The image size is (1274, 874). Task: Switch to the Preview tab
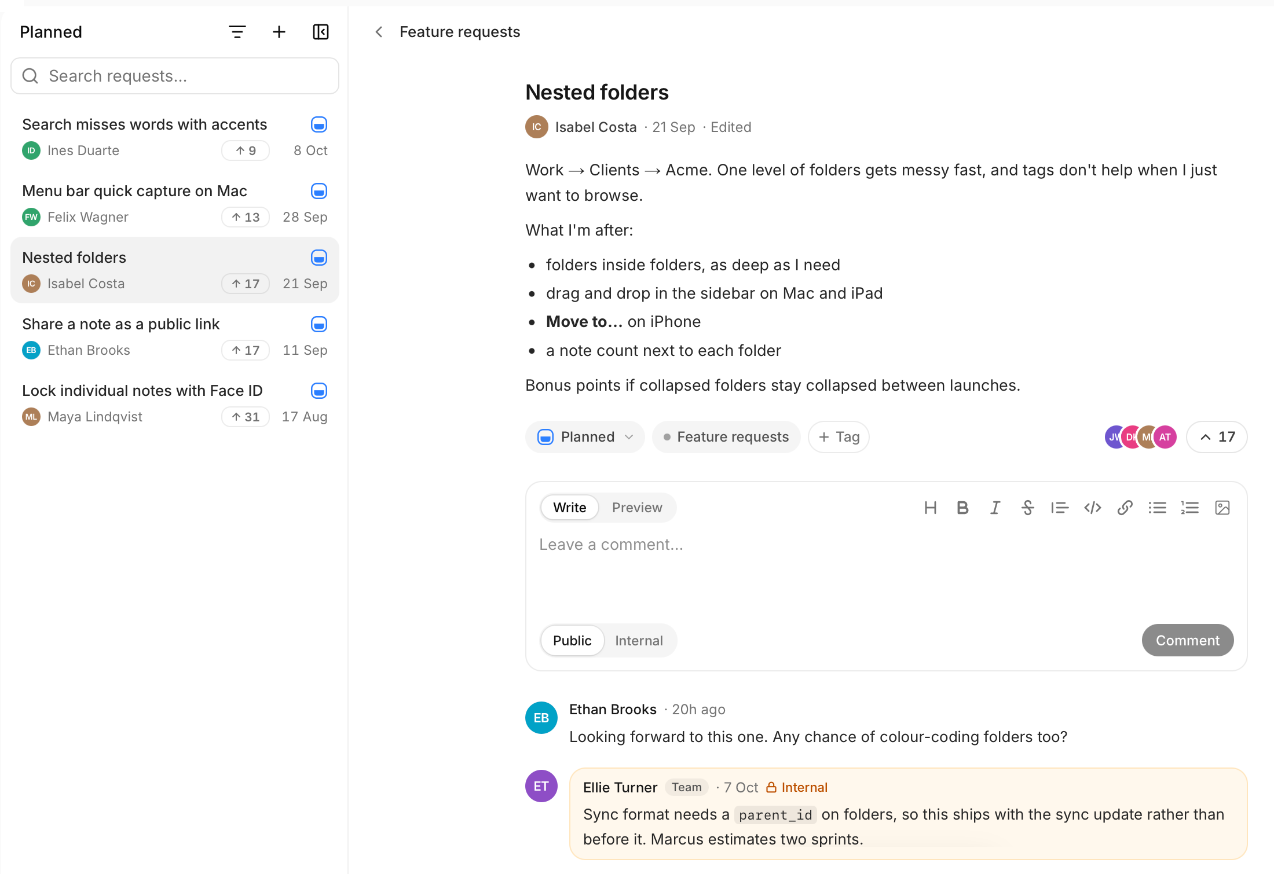(x=637, y=508)
